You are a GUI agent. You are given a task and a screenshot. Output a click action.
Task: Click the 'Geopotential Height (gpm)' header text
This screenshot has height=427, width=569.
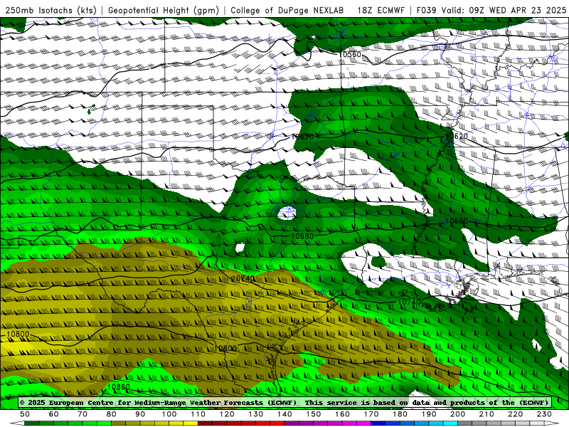click(164, 11)
